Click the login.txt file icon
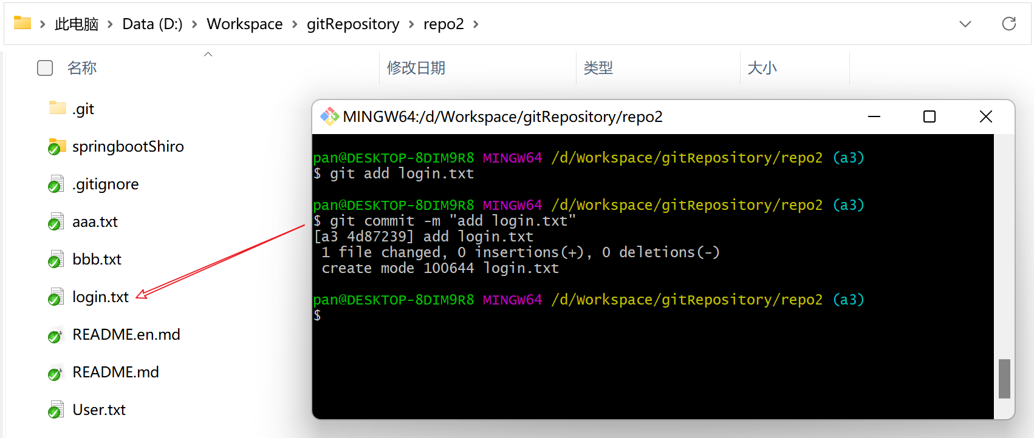Screen dimensions: 1034x438 [56, 297]
